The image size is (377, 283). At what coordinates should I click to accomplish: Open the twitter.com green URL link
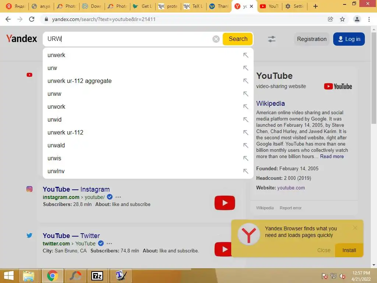[56, 244]
